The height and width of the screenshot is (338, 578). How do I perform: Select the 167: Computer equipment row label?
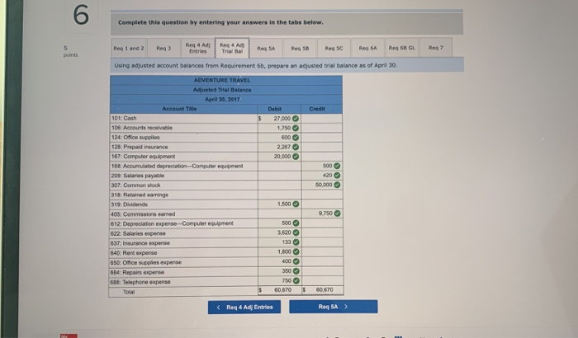(x=143, y=157)
